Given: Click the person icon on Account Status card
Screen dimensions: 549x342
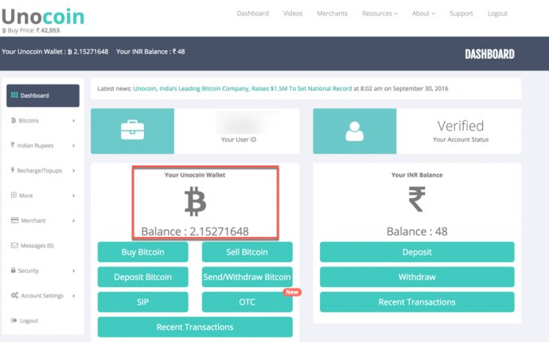Looking at the screenshot, I should (354, 131).
